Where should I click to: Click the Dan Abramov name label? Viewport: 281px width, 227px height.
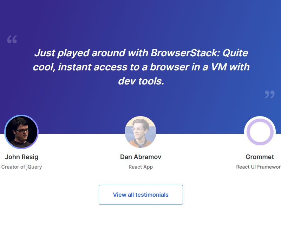(140, 157)
